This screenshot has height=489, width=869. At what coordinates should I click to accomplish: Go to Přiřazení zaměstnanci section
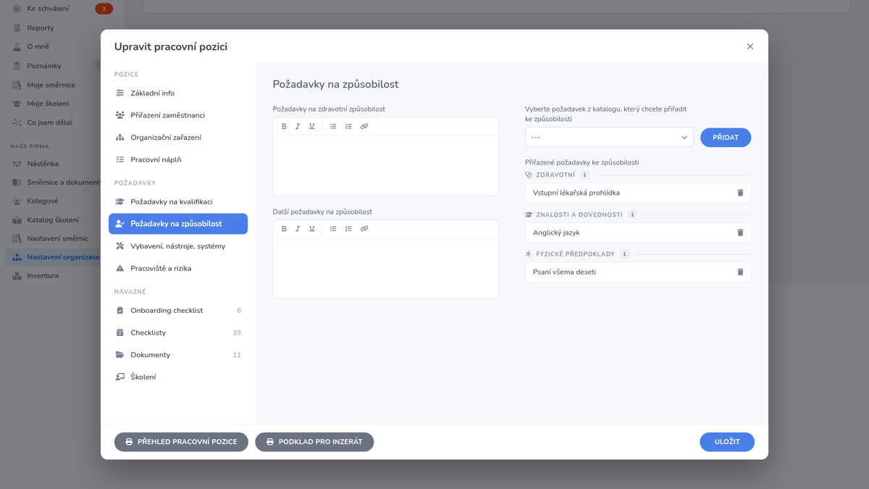(x=178, y=115)
